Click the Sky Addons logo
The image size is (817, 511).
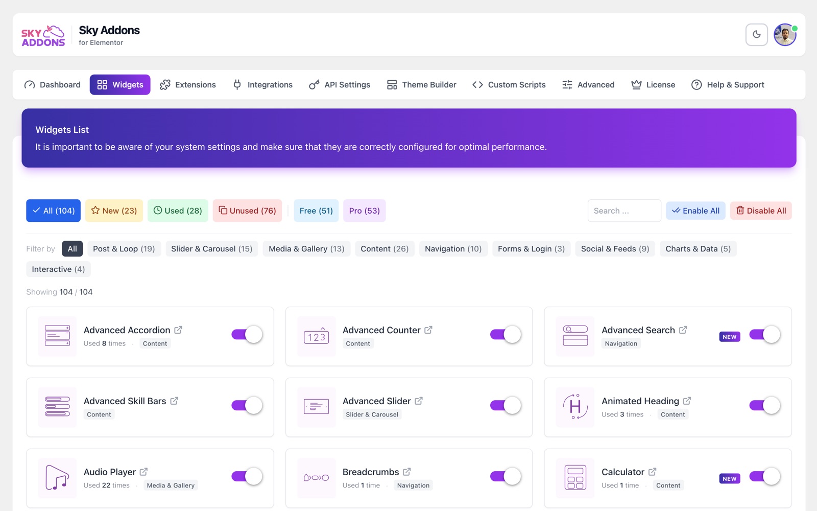point(43,35)
